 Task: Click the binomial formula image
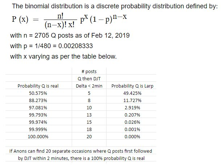[x=69, y=20]
